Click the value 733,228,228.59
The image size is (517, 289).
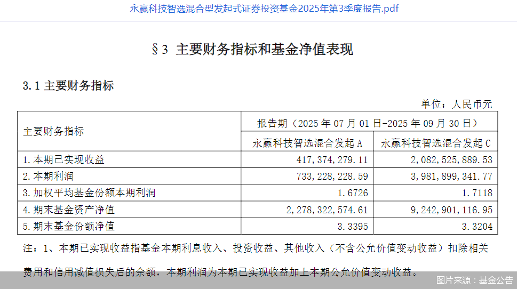pos(332,176)
